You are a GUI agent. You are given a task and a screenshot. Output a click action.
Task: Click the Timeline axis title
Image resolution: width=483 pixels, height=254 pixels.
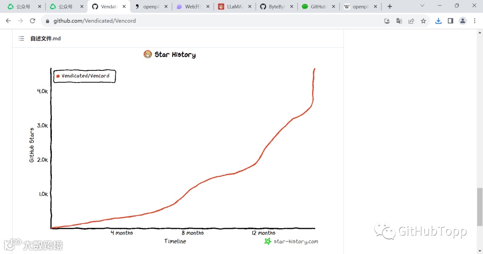tap(175, 241)
